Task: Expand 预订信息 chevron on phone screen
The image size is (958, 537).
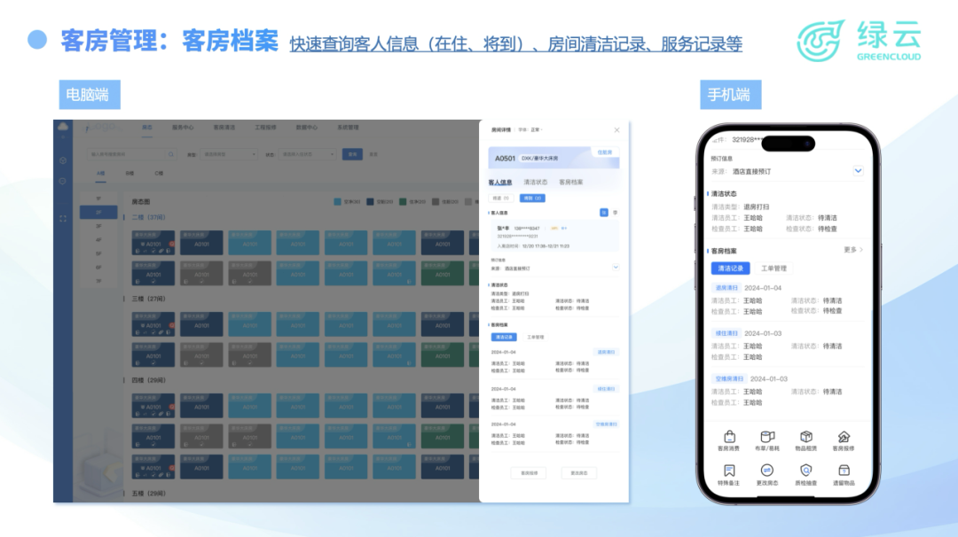Action: [x=858, y=171]
